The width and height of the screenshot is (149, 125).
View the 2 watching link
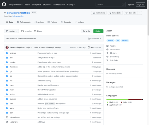(x=113, y=57)
